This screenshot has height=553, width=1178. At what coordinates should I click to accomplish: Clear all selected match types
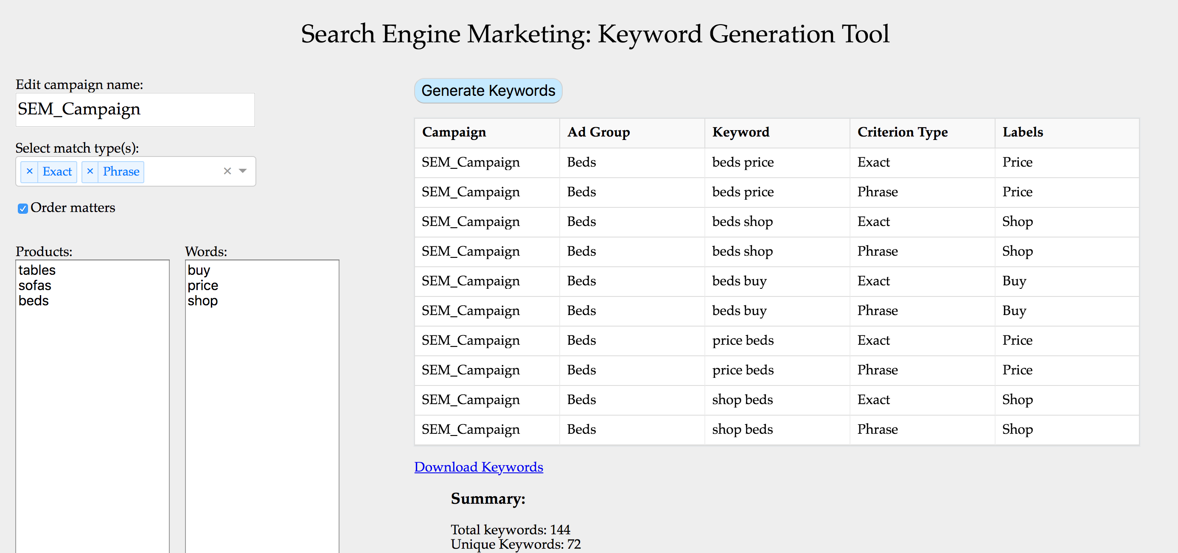227,171
